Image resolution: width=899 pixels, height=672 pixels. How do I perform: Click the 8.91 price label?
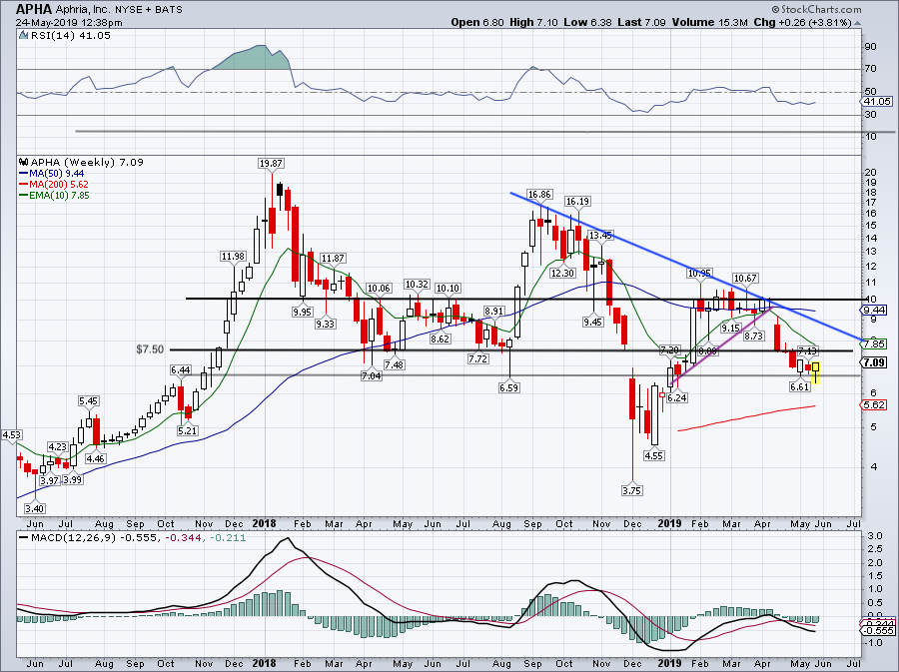click(x=493, y=312)
